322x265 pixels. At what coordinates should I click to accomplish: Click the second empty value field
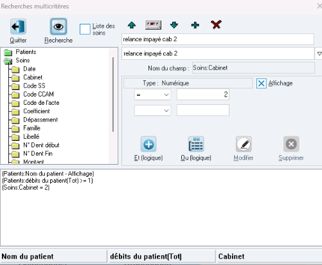pyautogui.click(x=203, y=110)
